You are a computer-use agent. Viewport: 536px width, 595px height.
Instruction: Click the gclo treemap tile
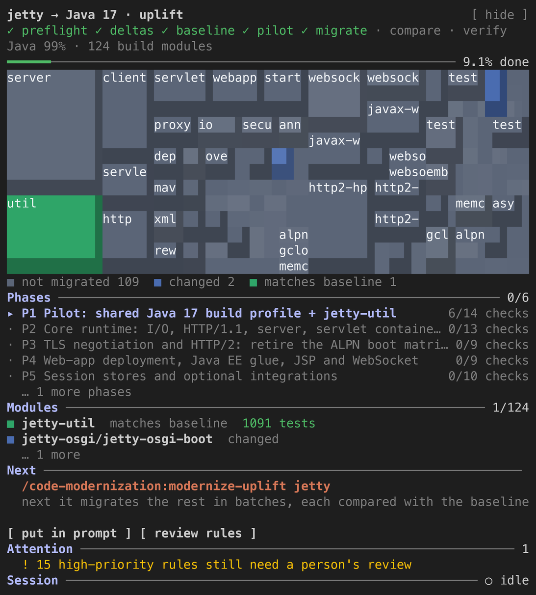click(293, 250)
